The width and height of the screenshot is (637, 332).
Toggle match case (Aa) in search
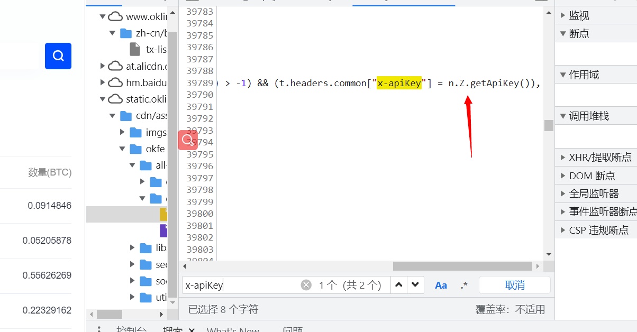coord(441,285)
